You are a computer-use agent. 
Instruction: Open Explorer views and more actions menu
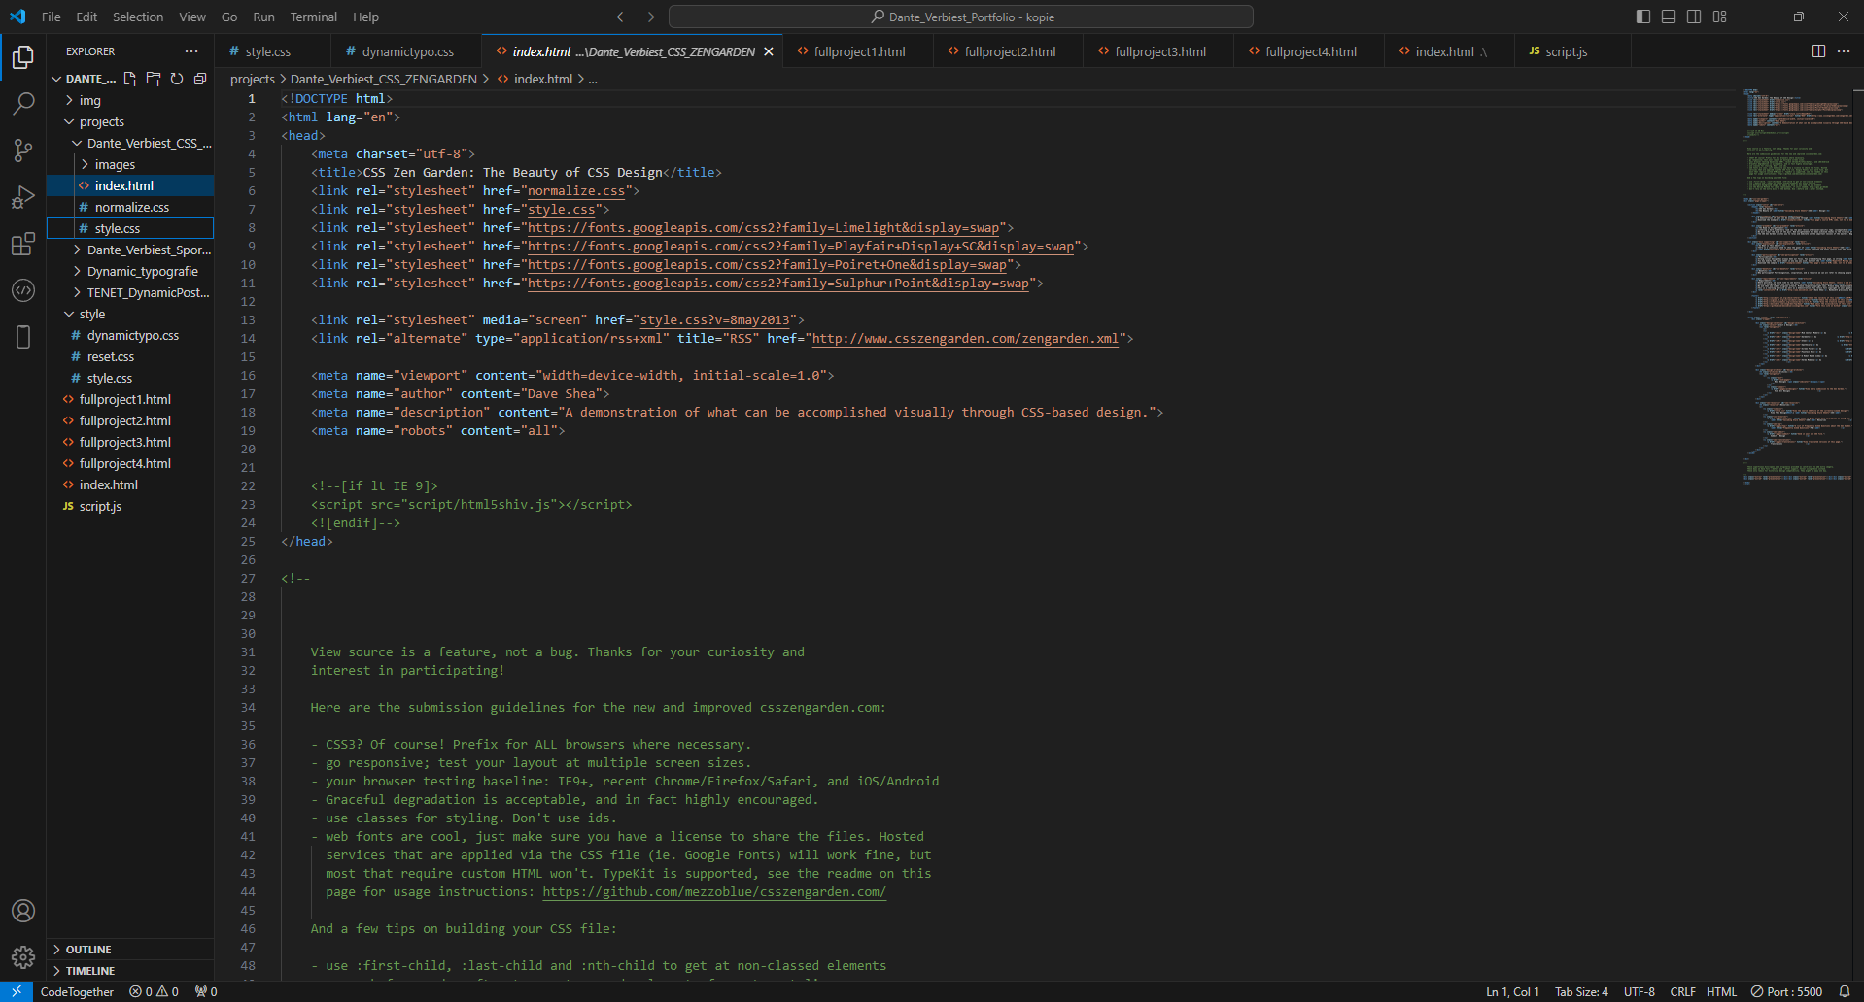tap(191, 51)
